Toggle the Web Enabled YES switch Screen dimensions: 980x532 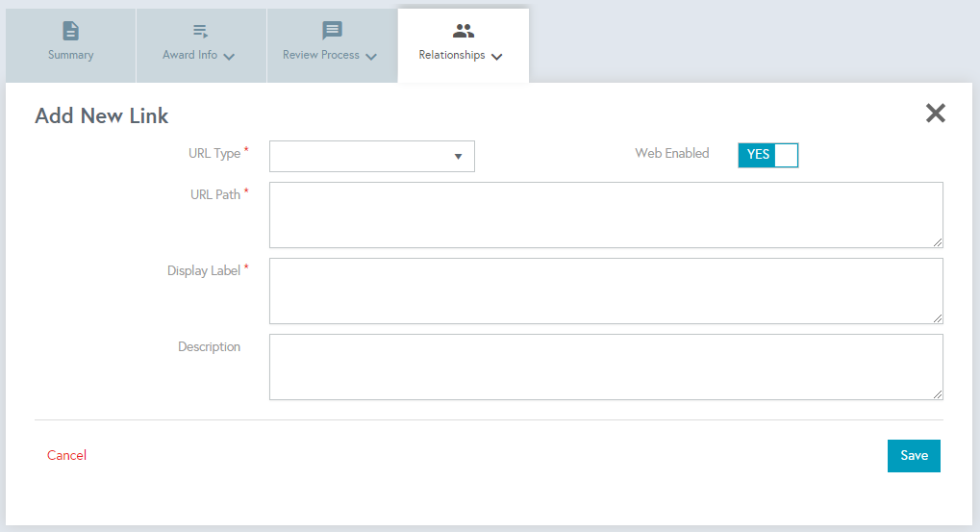click(x=767, y=155)
